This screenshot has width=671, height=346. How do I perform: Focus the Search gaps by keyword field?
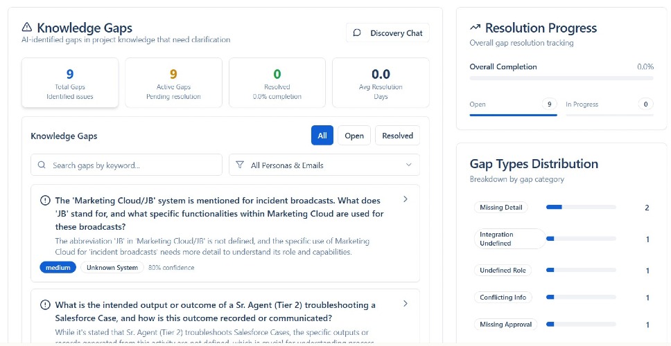[127, 165]
